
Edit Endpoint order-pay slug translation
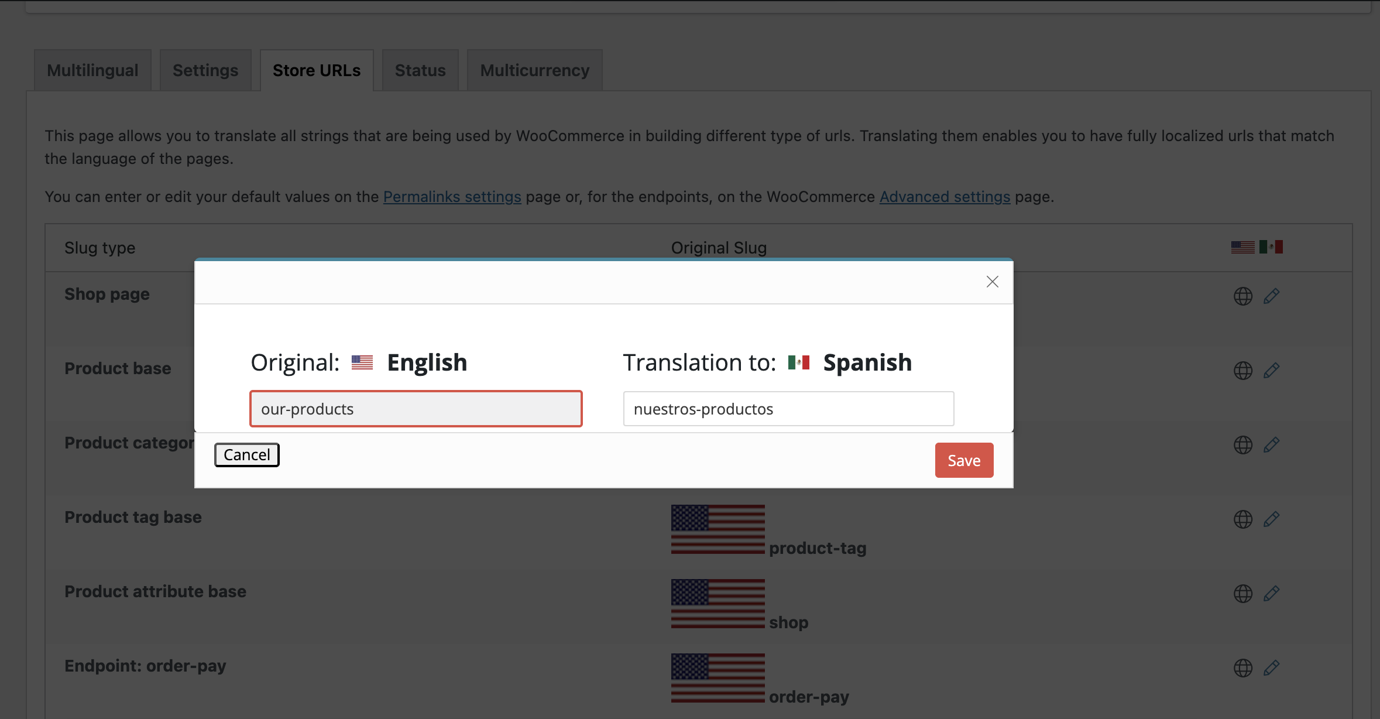coord(1271,668)
